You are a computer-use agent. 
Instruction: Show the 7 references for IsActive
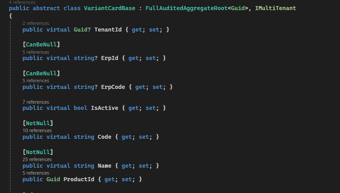(36, 102)
